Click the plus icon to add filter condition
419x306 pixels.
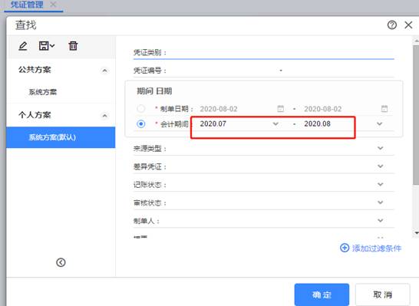[x=345, y=248]
